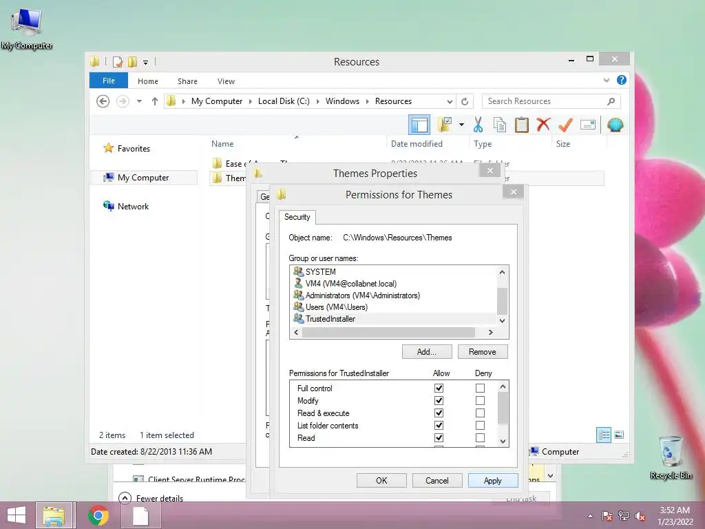
Task: Open dropdown arrow beside new folder icon
Action: click(461, 125)
